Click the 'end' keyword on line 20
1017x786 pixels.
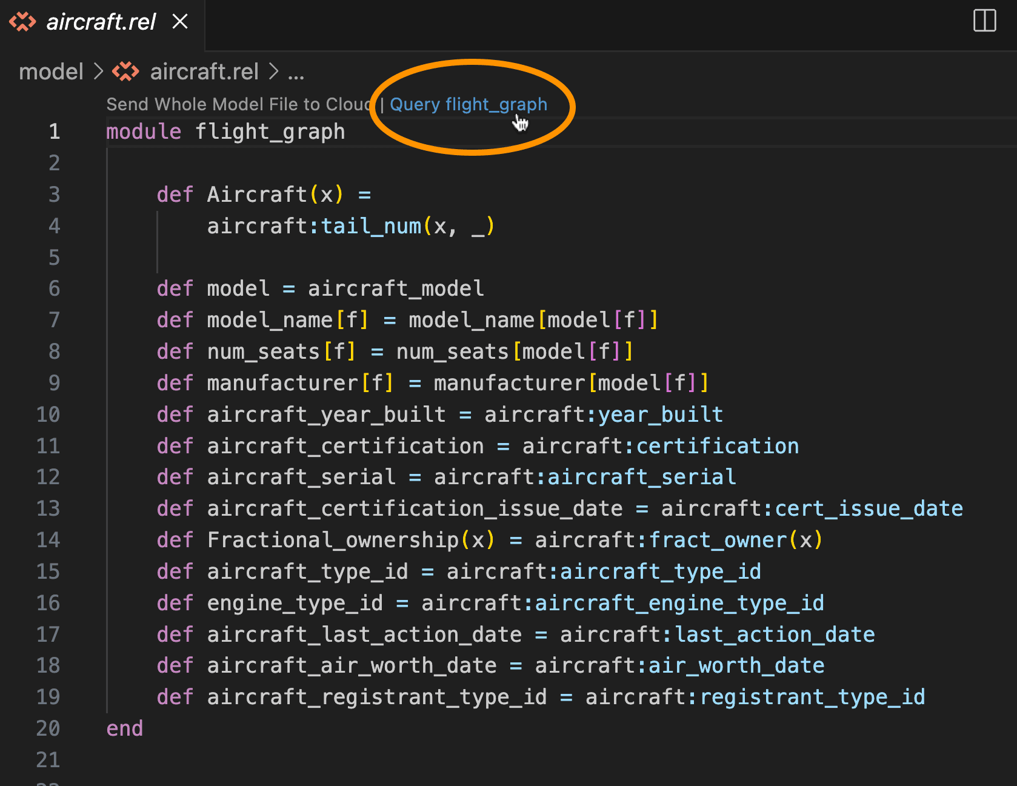[x=125, y=728]
